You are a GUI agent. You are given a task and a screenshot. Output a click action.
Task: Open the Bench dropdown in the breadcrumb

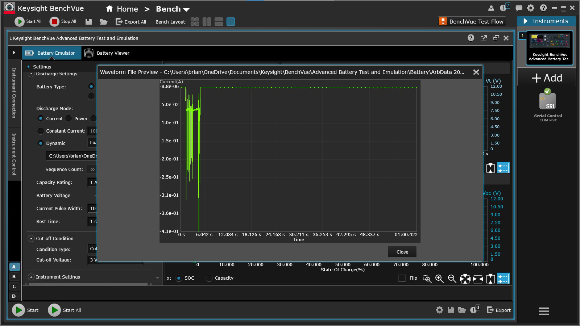point(173,9)
